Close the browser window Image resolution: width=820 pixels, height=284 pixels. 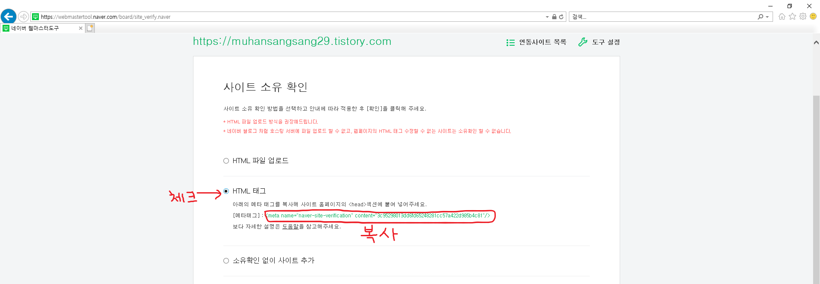pyautogui.click(x=809, y=6)
